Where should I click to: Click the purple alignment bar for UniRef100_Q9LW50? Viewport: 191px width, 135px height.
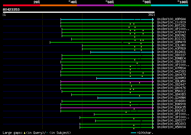click(107, 81)
